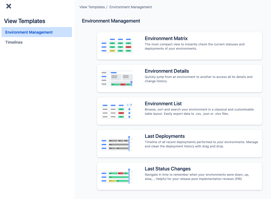The width and height of the screenshot is (271, 199).
Task: Open the Timelines template category
Action: click(x=14, y=42)
